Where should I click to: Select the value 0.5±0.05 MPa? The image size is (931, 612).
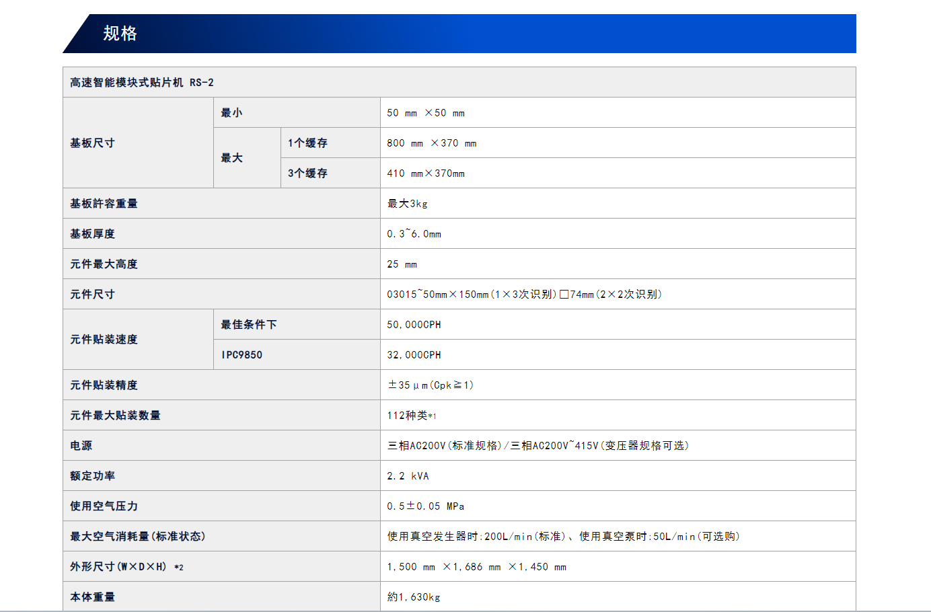[426, 506]
